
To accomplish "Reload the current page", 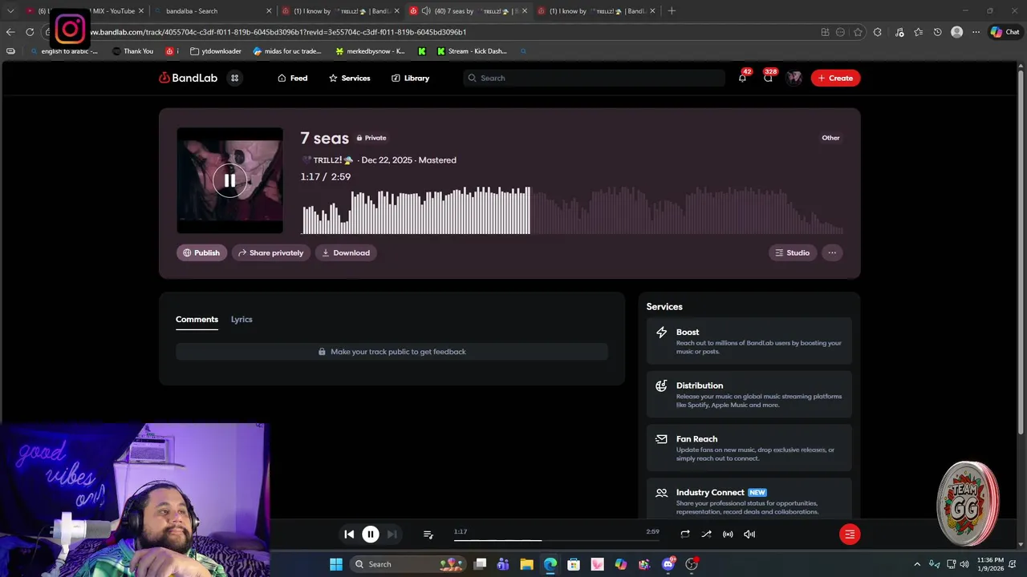I will click(30, 32).
